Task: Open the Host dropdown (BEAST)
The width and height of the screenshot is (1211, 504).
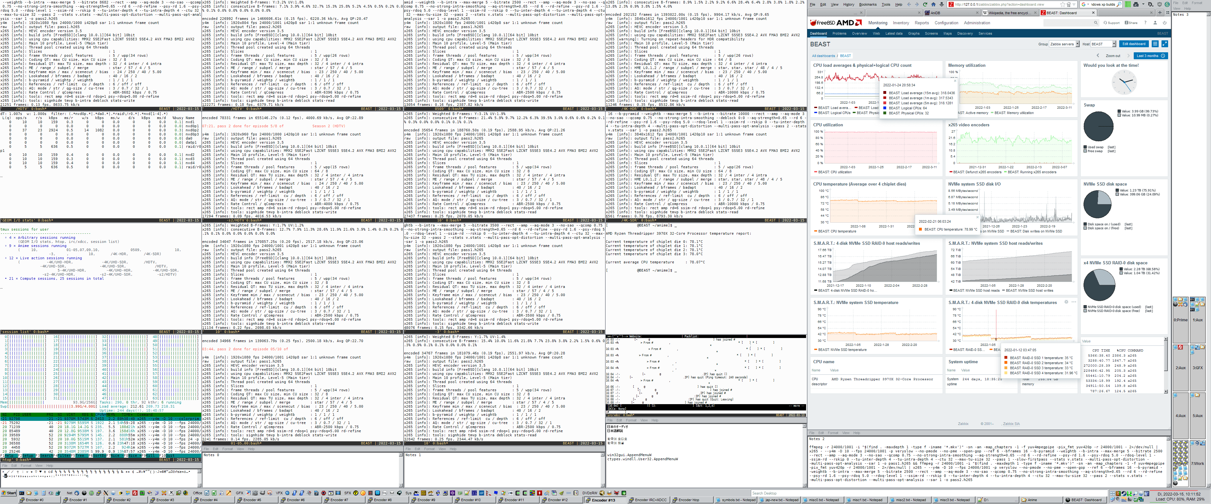Action: pos(1103,44)
